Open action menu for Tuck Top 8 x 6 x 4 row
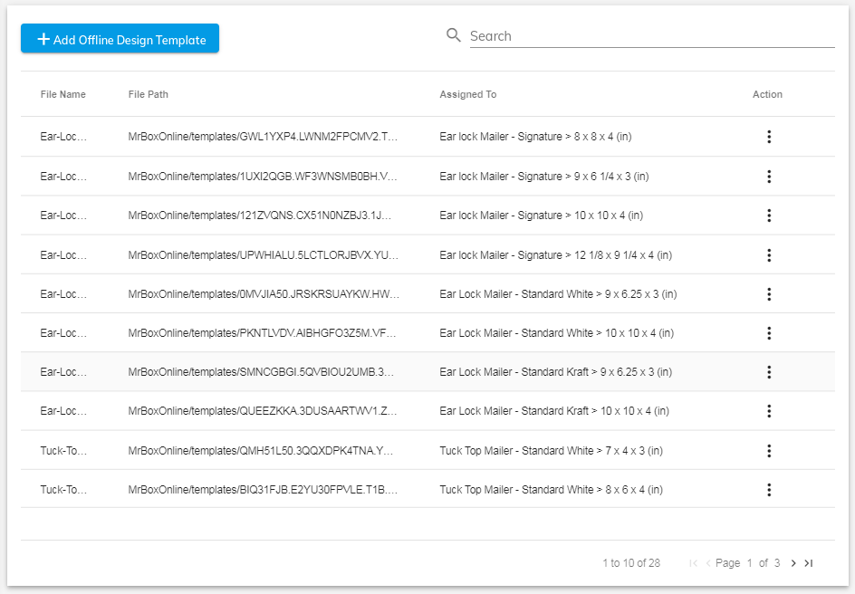 pyautogui.click(x=769, y=490)
